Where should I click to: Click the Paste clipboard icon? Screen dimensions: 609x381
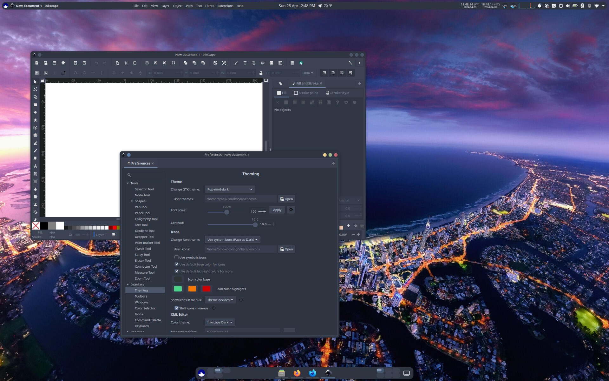coord(135,63)
